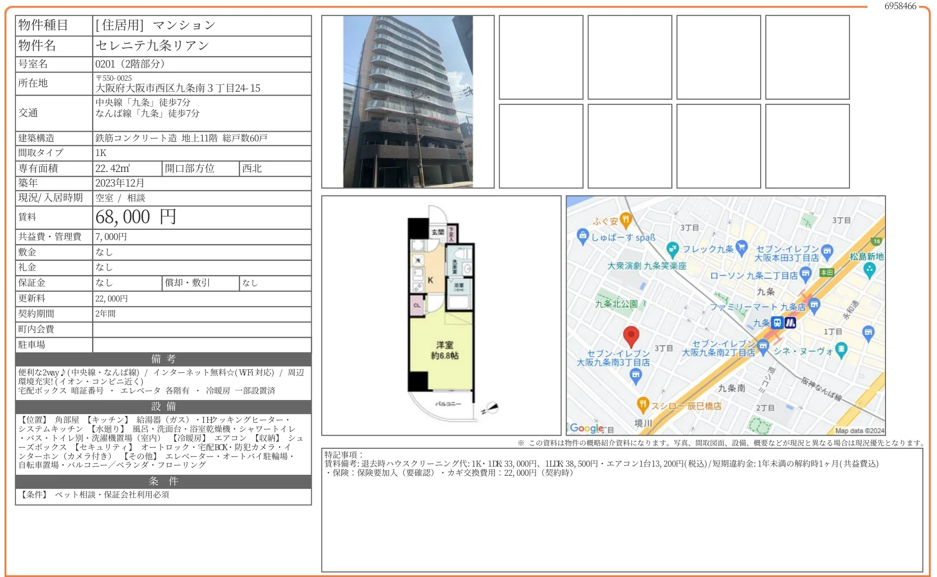Click the 備考 section header
This screenshot has width=937, height=577.
click(163, 359)
